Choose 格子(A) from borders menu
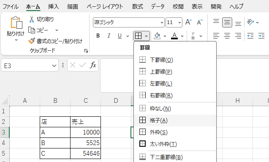This screenshot has height=162, width=269. [x=175, y=120]
